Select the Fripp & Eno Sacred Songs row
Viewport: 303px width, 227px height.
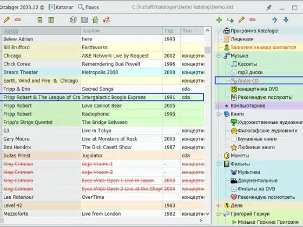tap(103, 89)
